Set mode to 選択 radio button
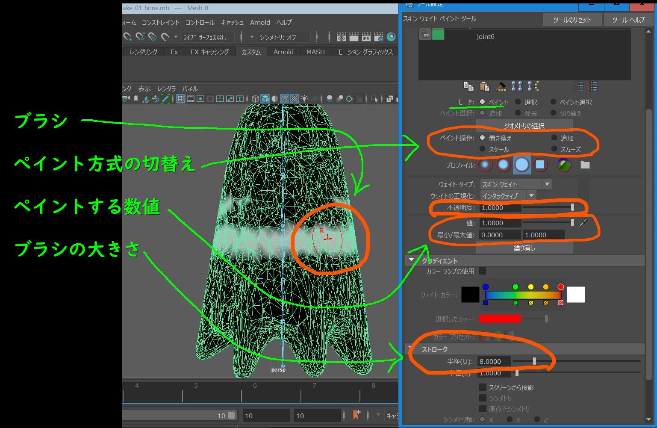 [518, 102]
